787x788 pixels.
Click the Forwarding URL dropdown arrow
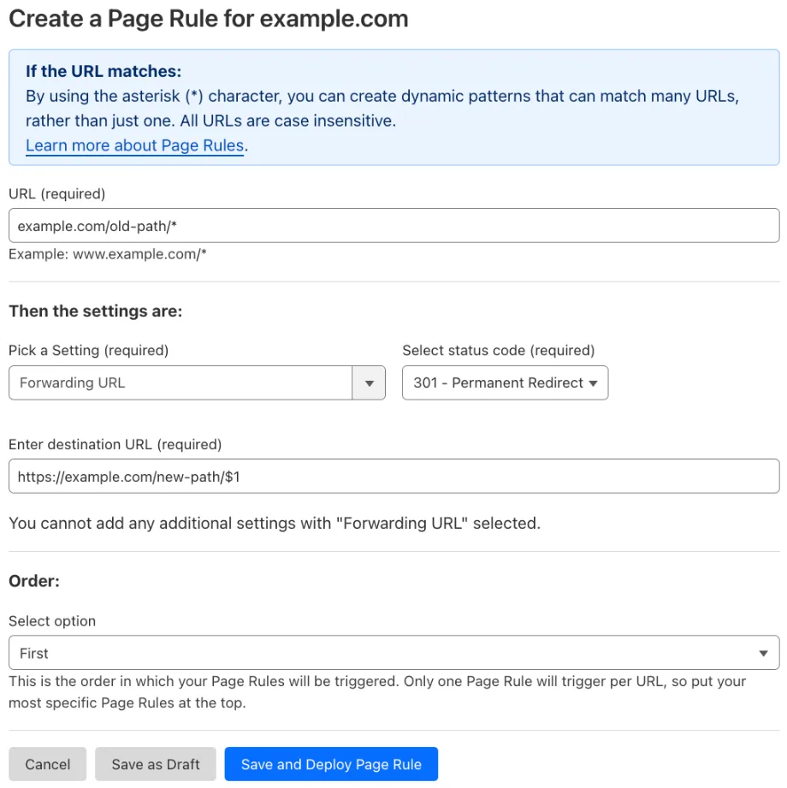point(370,382)
